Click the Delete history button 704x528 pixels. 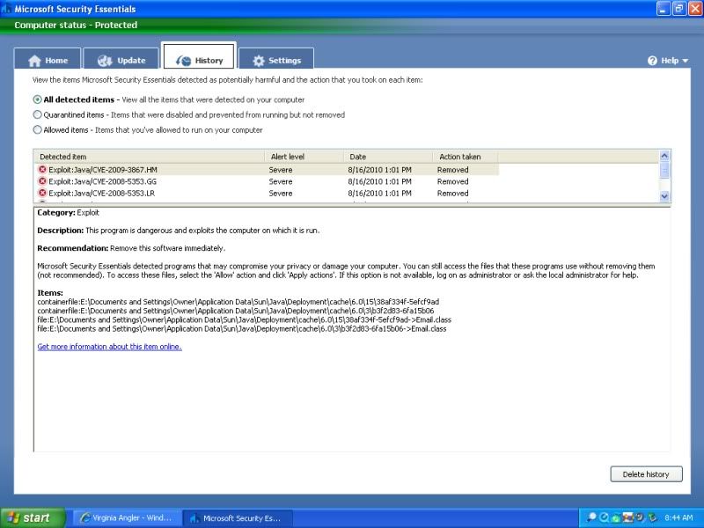pyautogui.click(x=646, y=474)
